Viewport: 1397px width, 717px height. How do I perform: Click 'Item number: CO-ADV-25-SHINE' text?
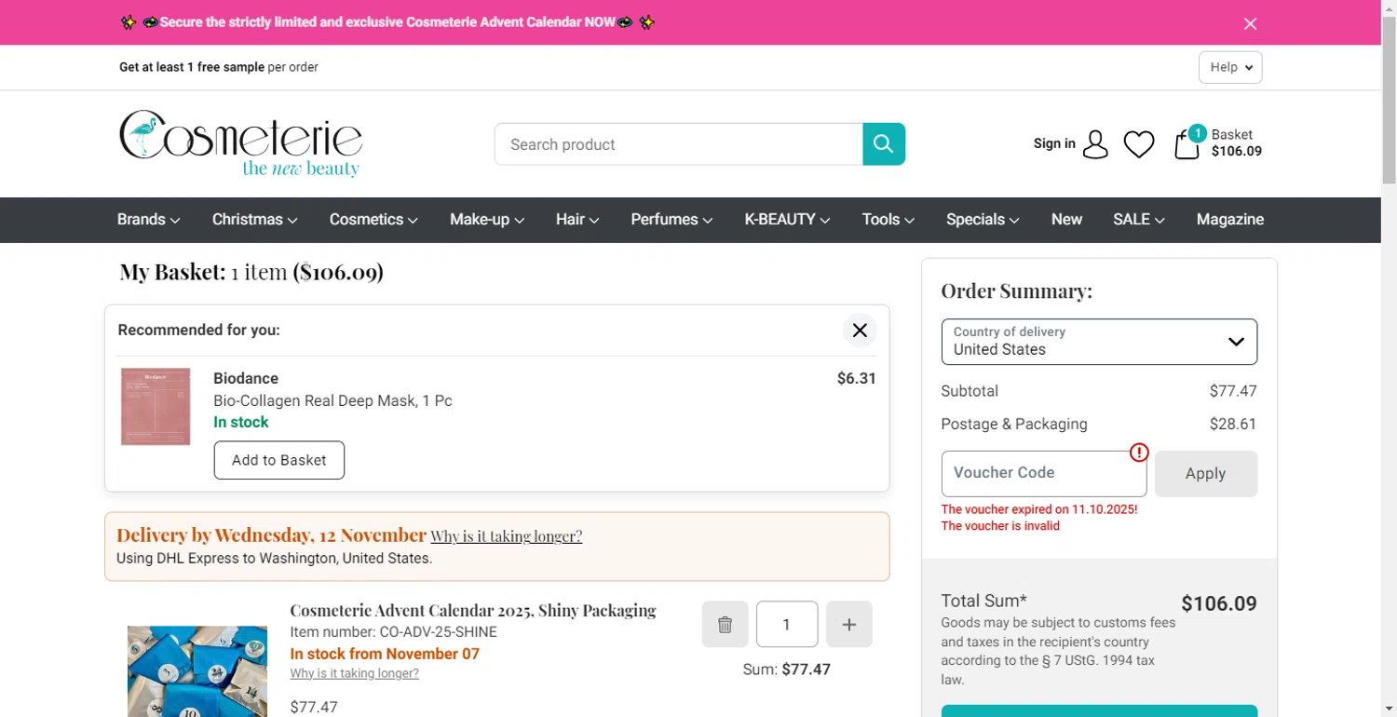tap(393, 632)
